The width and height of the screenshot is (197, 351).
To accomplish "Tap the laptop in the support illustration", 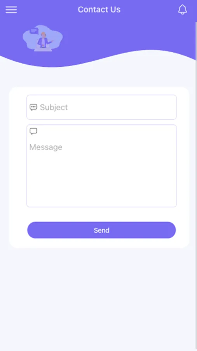I will pyautogui.click(x=43, y=49).
